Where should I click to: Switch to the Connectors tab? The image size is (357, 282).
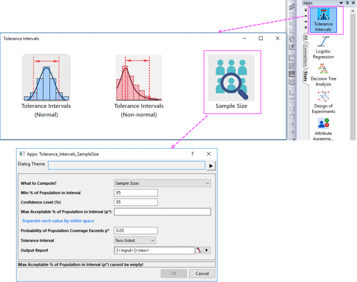click(x=305, y=54)
